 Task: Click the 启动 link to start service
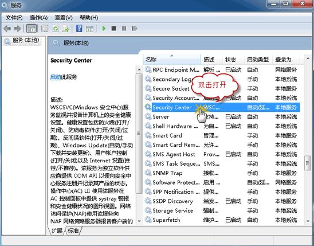(x=56, y=77)
